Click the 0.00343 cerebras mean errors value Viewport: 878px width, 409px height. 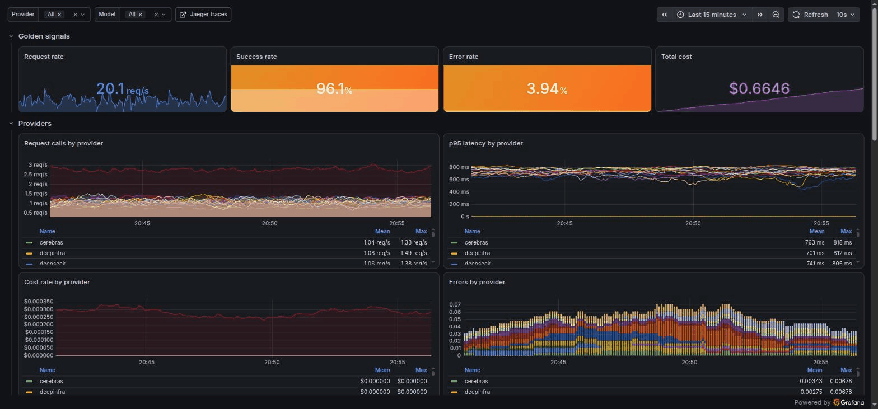click(x=810, y=381)
